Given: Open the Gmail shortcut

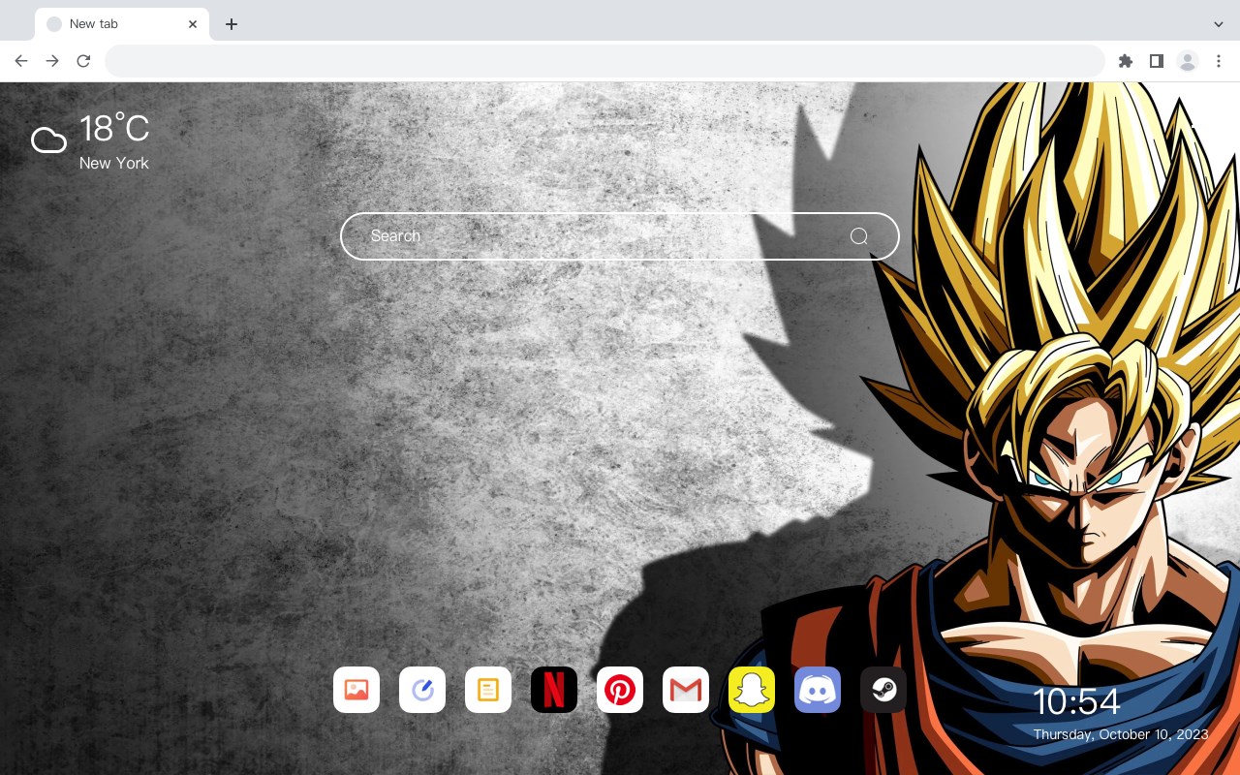Looking at the screenshot, I should pos(686,690).
